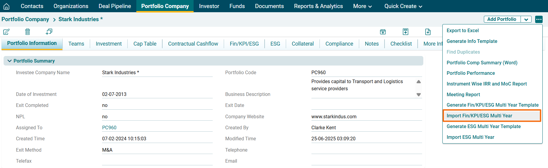Click the add calendar event icon
Screen dimensions: 548x168
[383, 32]
